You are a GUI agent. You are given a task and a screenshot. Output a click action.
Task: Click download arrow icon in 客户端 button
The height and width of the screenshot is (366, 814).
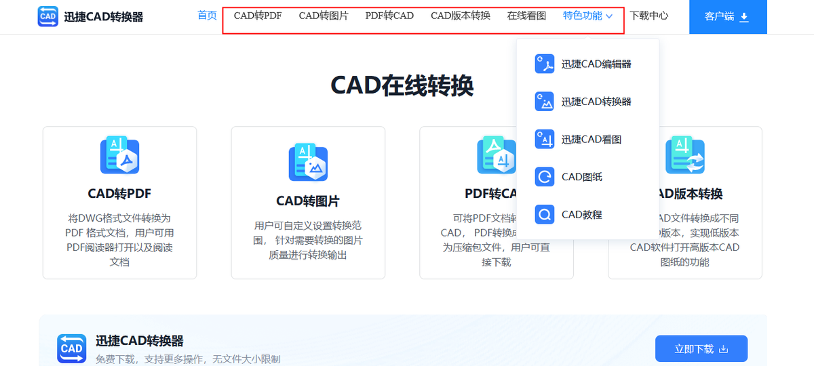coord(744,17)
